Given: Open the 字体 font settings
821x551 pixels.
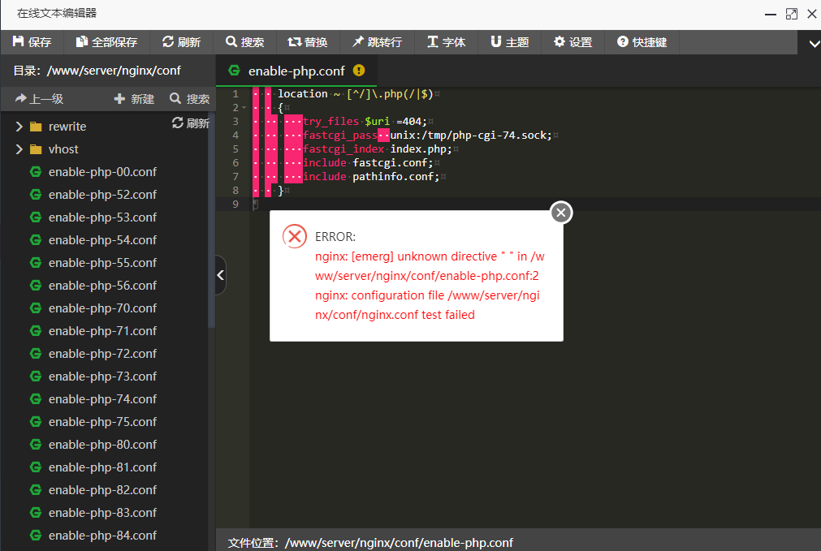Looking at the screenshot, I should coord(446,42).
